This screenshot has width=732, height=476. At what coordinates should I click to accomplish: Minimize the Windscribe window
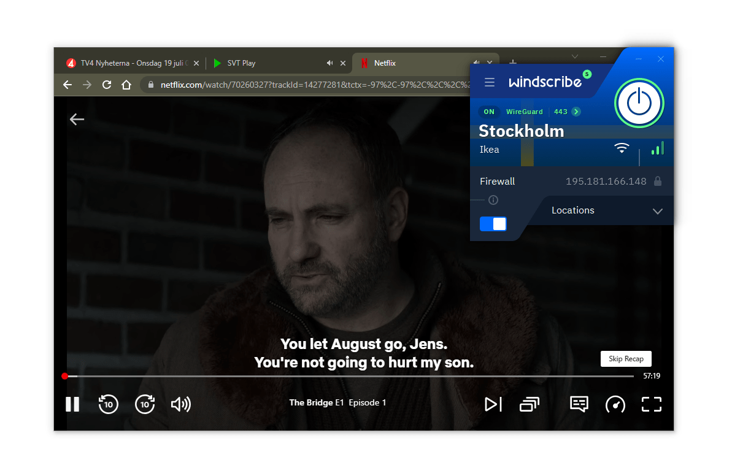(x=639, y=59)
